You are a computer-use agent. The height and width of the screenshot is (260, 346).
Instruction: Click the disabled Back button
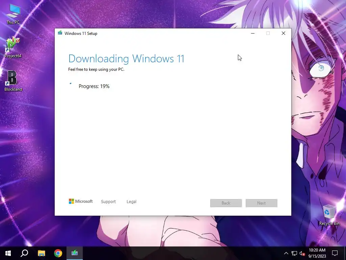[226, 203]
